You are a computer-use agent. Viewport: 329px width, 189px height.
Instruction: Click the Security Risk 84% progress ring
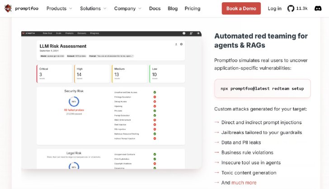(74, 101)
